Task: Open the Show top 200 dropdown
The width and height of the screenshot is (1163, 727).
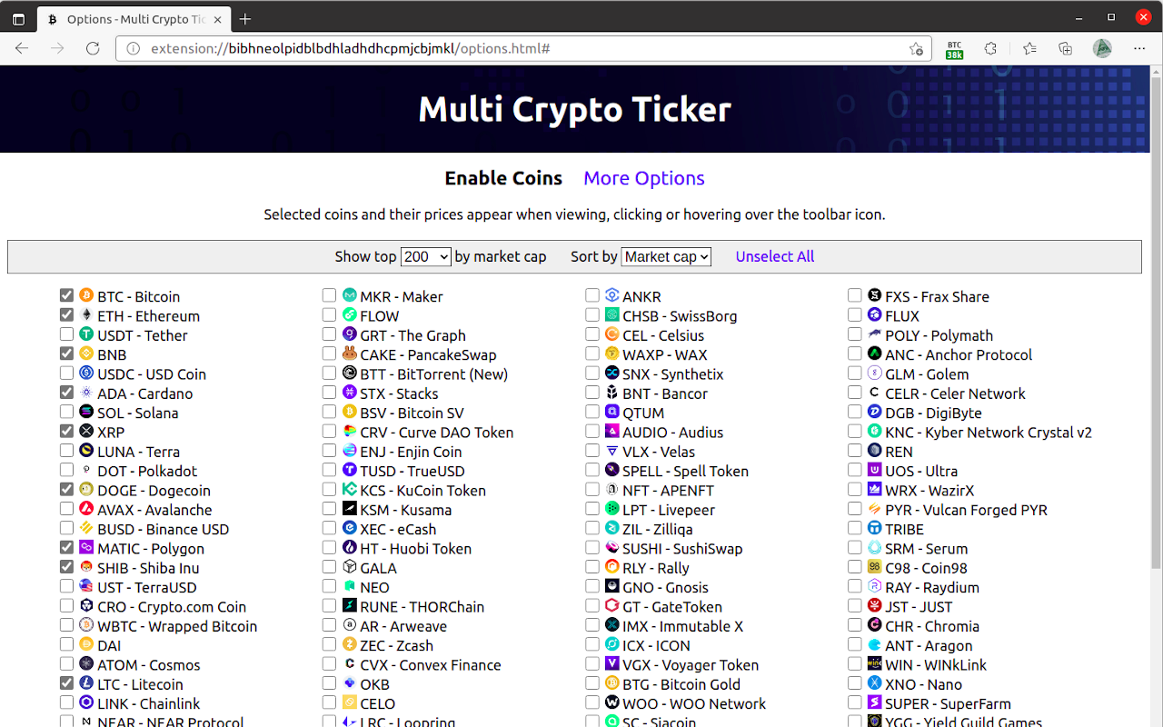Action: click(x=426, y=257)
